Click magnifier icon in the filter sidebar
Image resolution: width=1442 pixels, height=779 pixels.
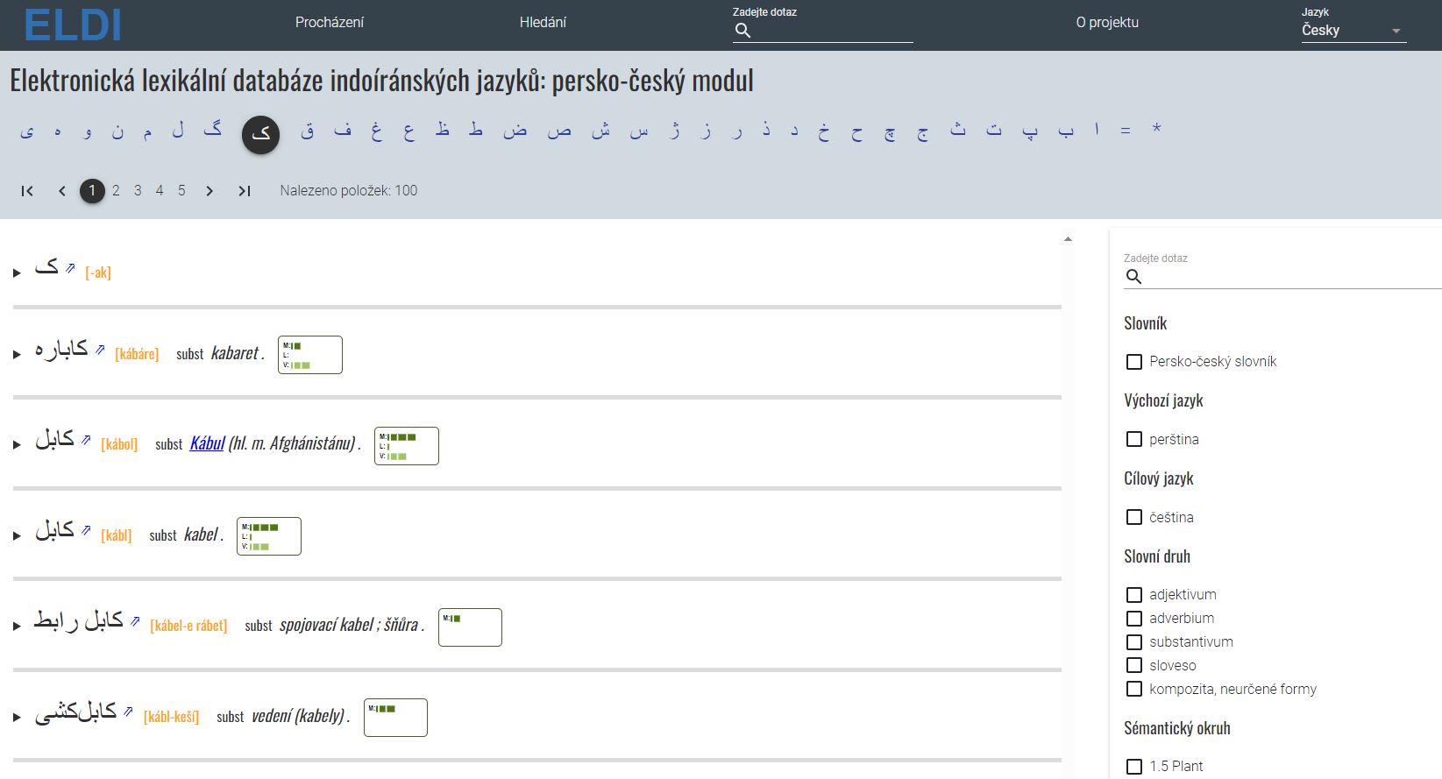pos(1133,277)
